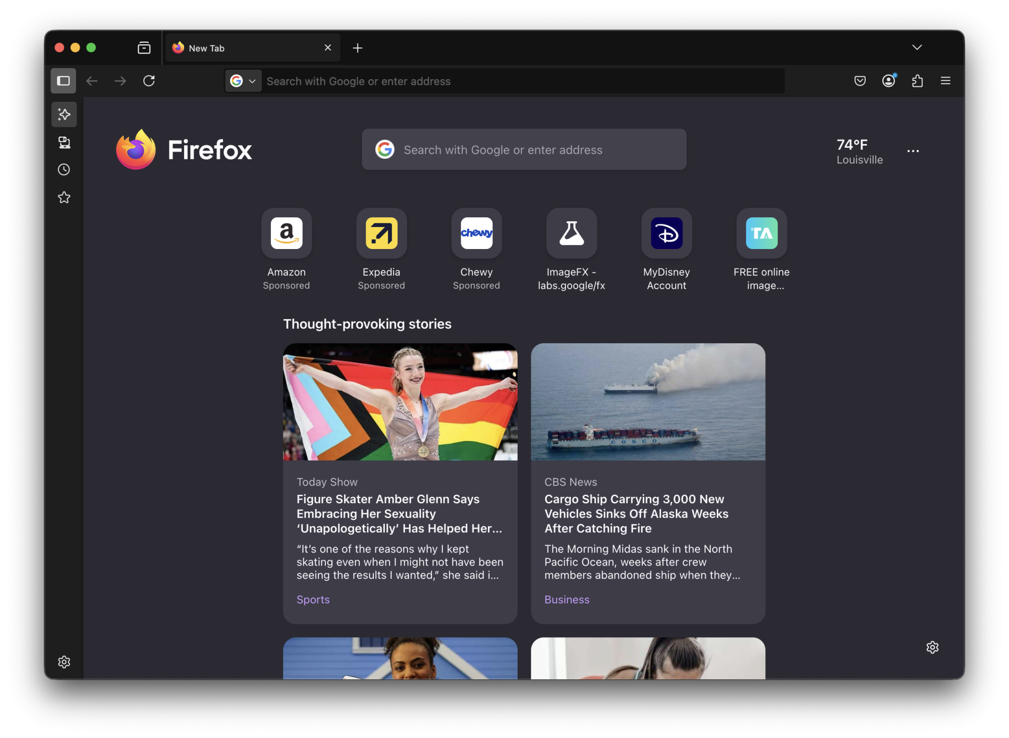Click the CBS News source label

point(571,482)
